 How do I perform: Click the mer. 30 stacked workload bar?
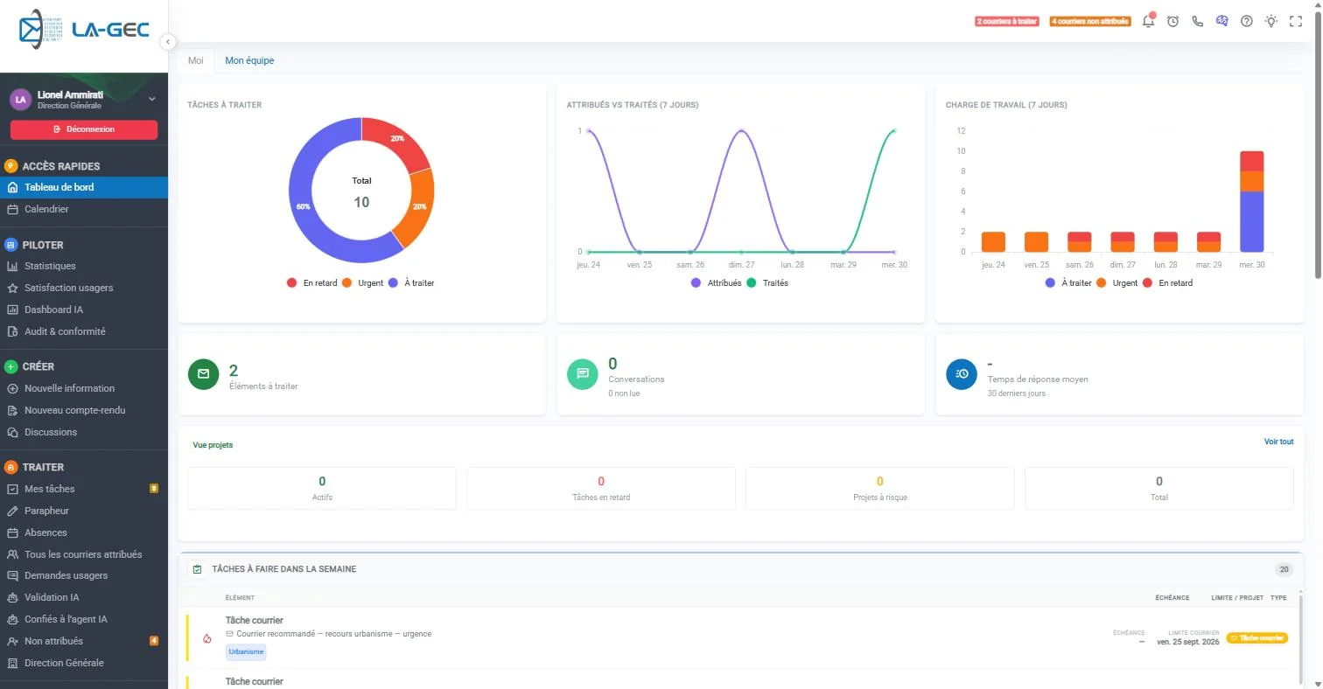tap(1252, 201)
